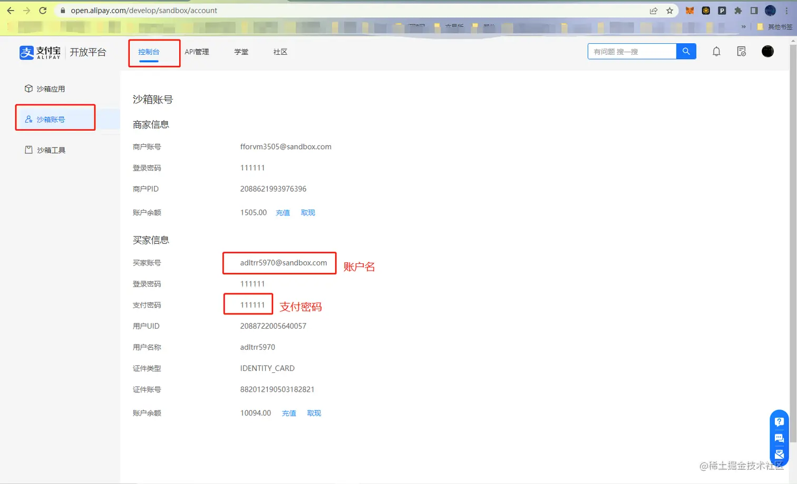Image resolution: width=797 pixels, height=484 pixels.
Task: Open the API管理 tab
Action: [197, 52]
